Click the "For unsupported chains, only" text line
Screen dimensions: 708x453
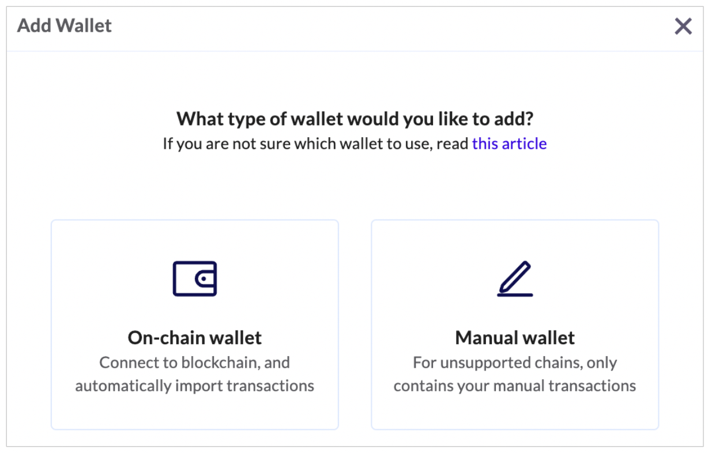[515, 363]
